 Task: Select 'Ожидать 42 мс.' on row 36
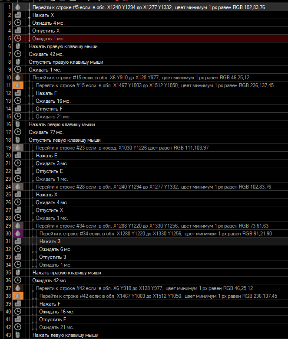50,280
